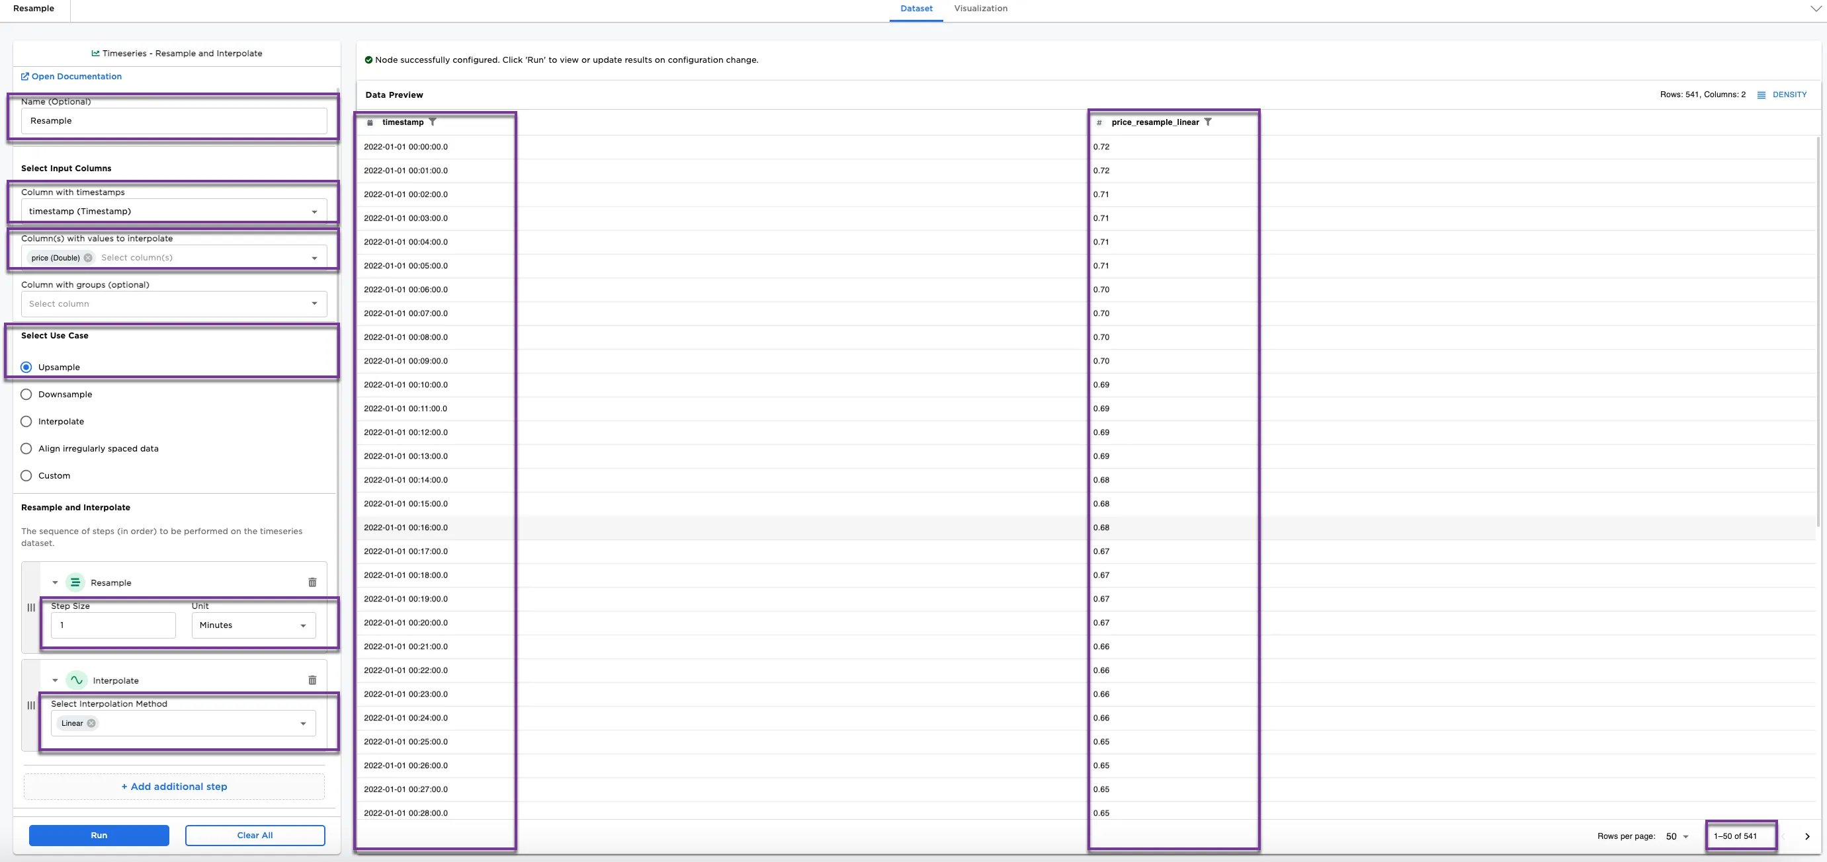Select the Downsample use case
Viewport: 1827px width, 862px height.
coord(26,394)
